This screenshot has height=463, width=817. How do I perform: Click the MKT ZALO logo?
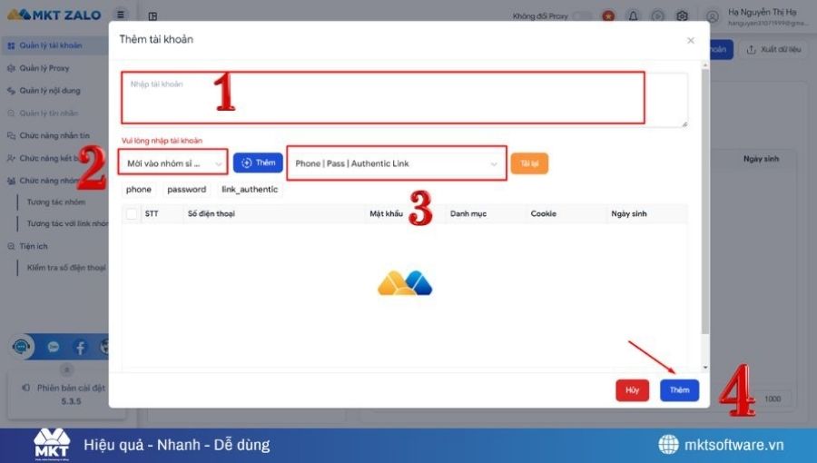pyautogui.click(x=54, y=15)
